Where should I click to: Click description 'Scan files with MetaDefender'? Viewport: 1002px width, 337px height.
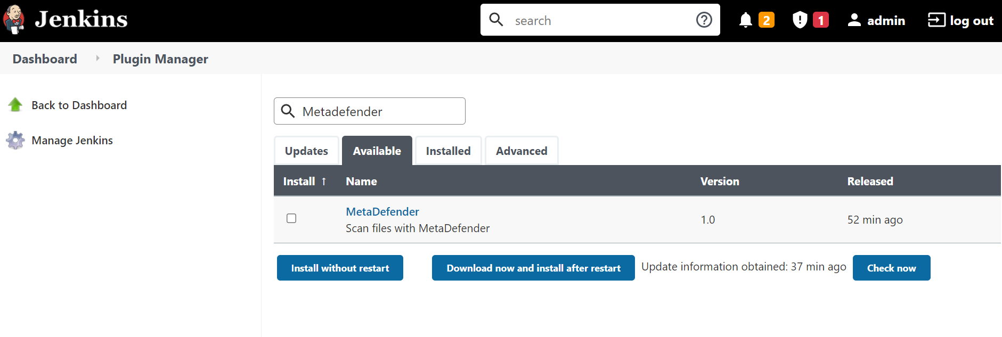click(x=418, y=228)
